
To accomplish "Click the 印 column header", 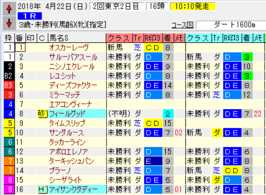I will [31, 38].
